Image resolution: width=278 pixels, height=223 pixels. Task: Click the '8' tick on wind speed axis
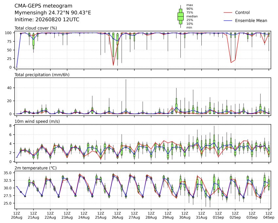pyautogui.click(x=10, y=126)
